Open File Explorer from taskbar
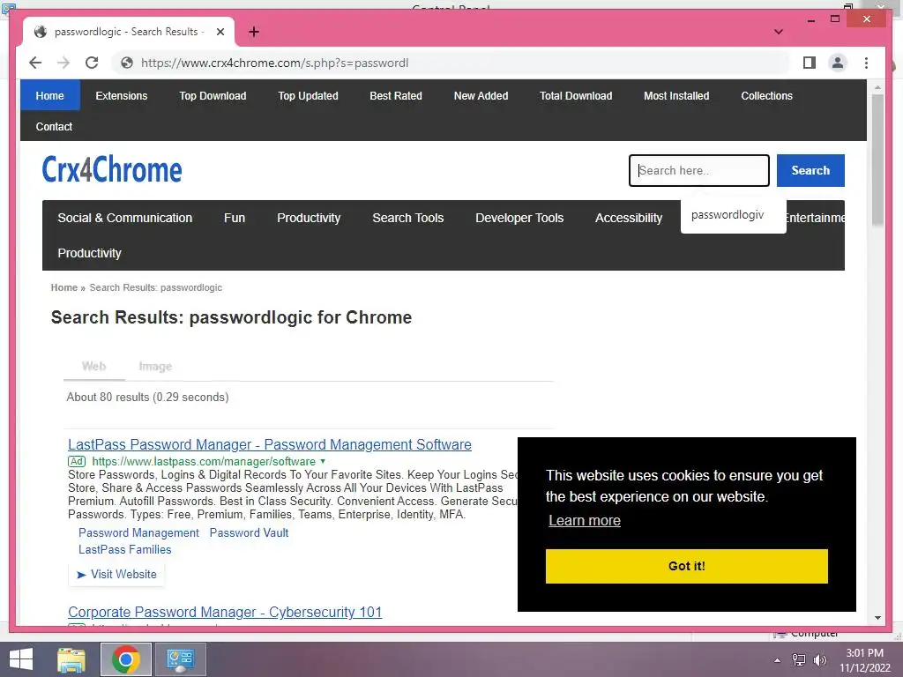903x677 pixels. (71, 659)
